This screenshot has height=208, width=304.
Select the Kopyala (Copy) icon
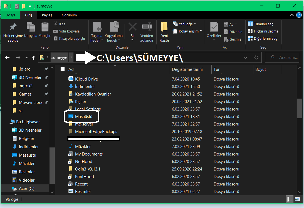(x=31, y=31)
